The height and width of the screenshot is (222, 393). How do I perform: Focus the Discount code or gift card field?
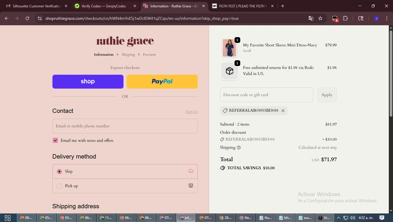pyautogui.click(x=266, y=95)
